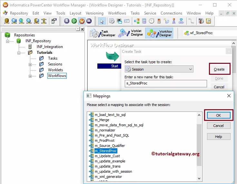Open the Repository menu
The height and width of the screenshot is (184, 237).
(19, 13)
